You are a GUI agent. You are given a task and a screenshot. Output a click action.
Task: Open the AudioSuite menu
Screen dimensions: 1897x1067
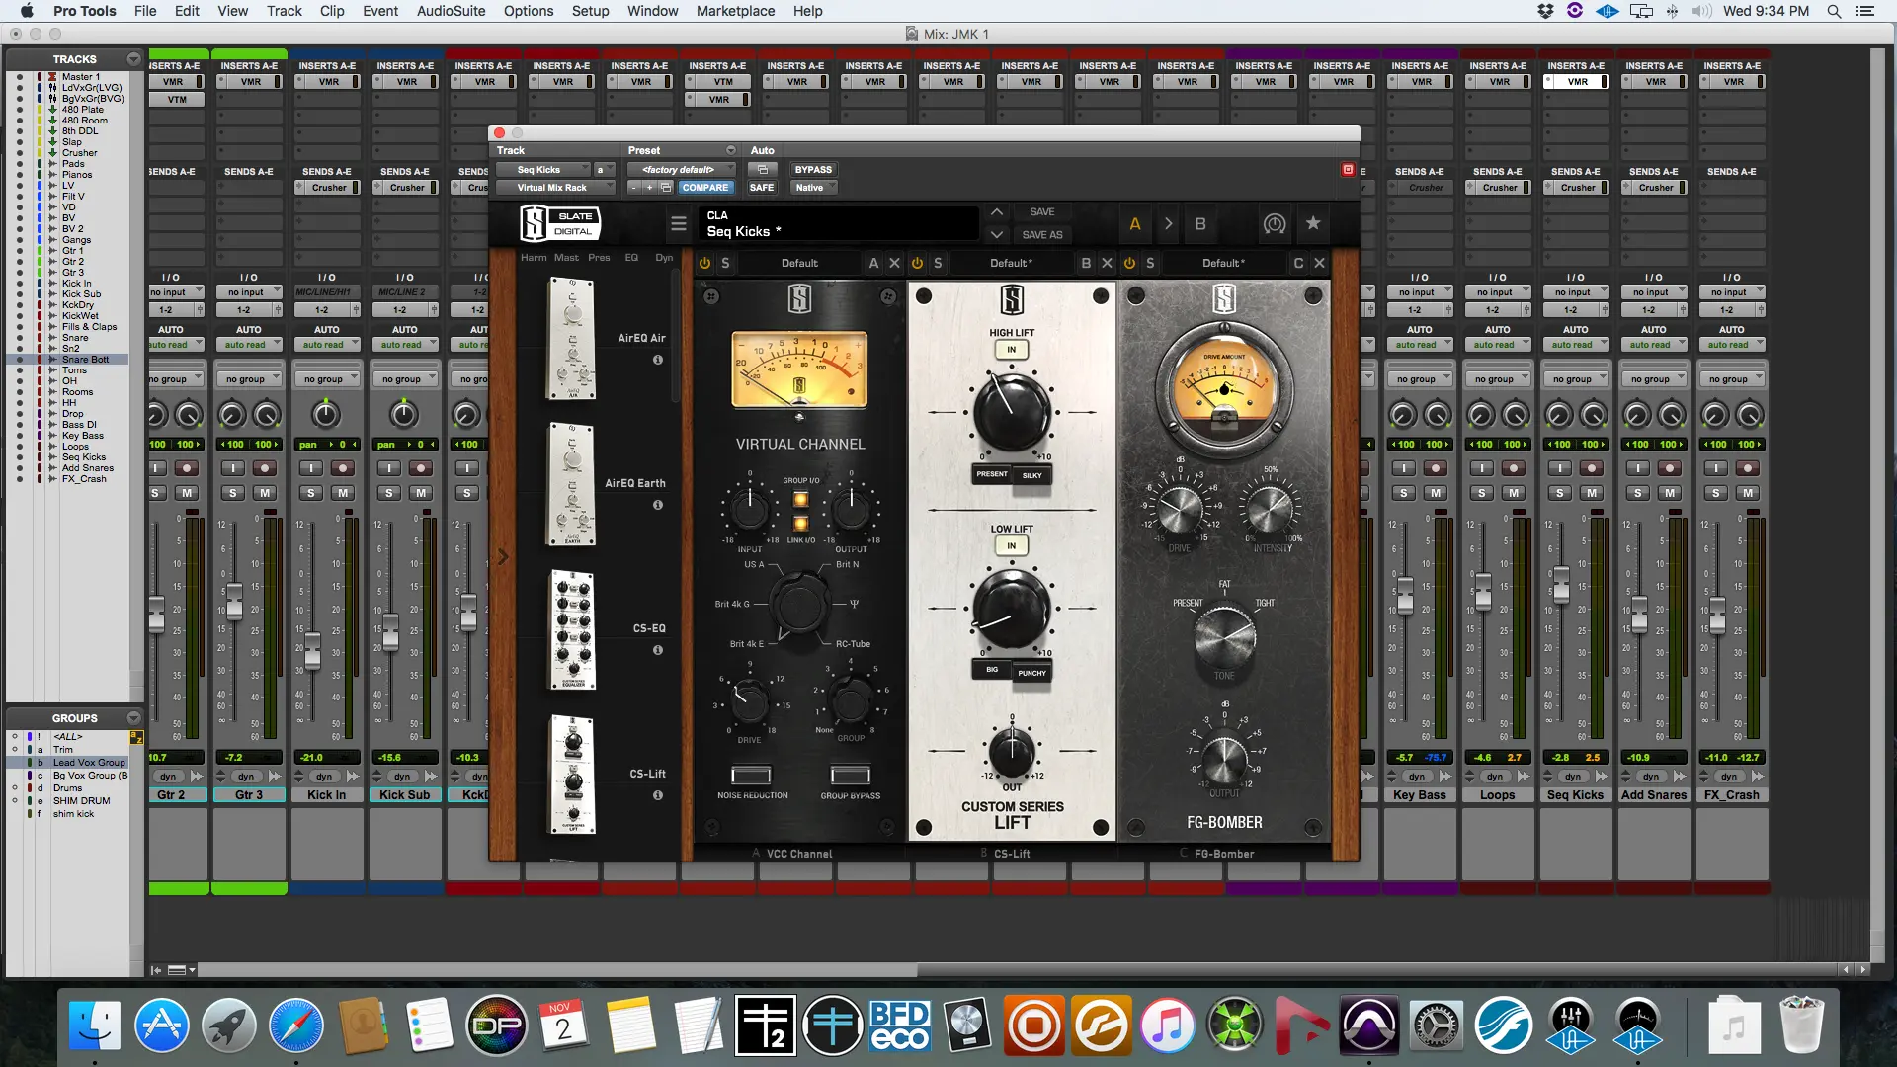(x=451, y=11)
